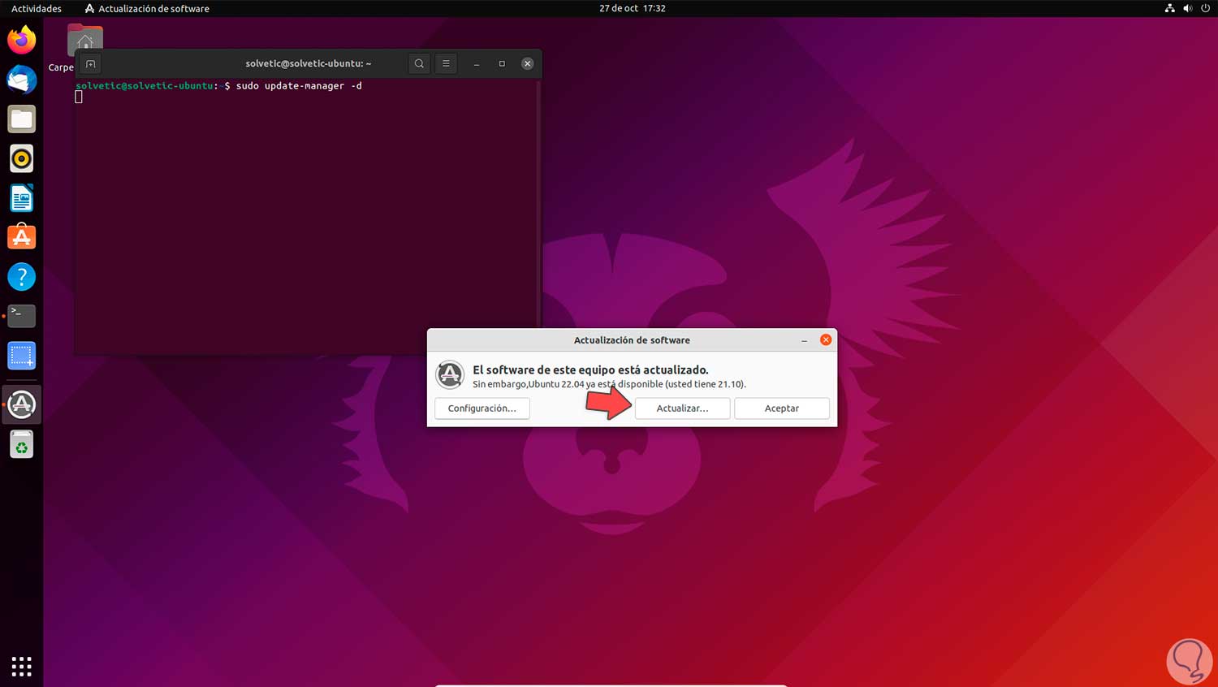This screenshot has height=687, width=1218.
Task: Open Ubuntu Software store in the dock
Action: (x=22, y=237)
